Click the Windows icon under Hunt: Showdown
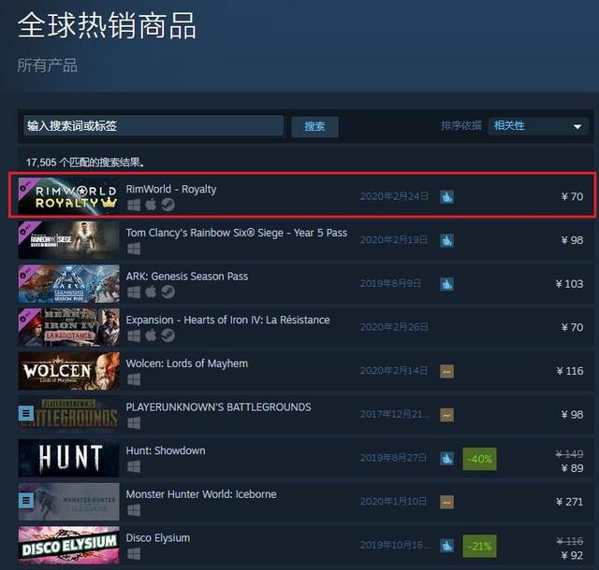Viewport: 599px width, 570px height. pos(134,466)
